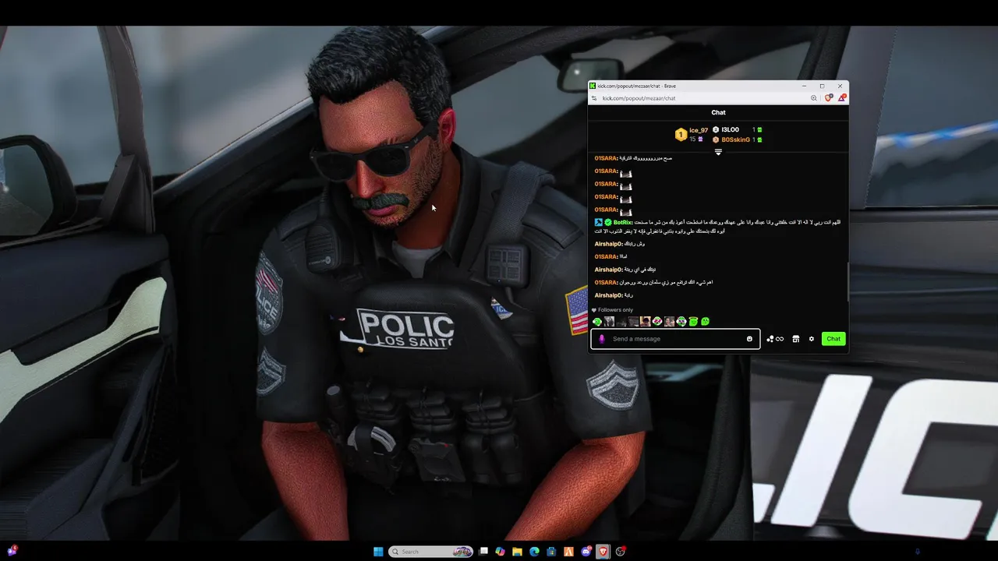
Task: Open Brave Shields lion icon
Action: tap(828, 98)
